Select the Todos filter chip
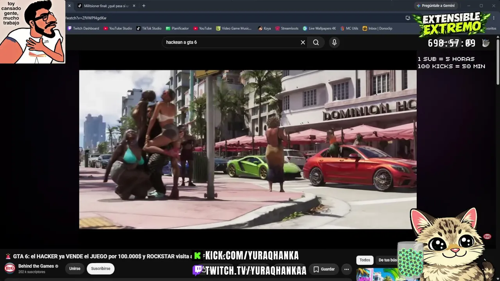The image size is (500, 281). (365, 260)
